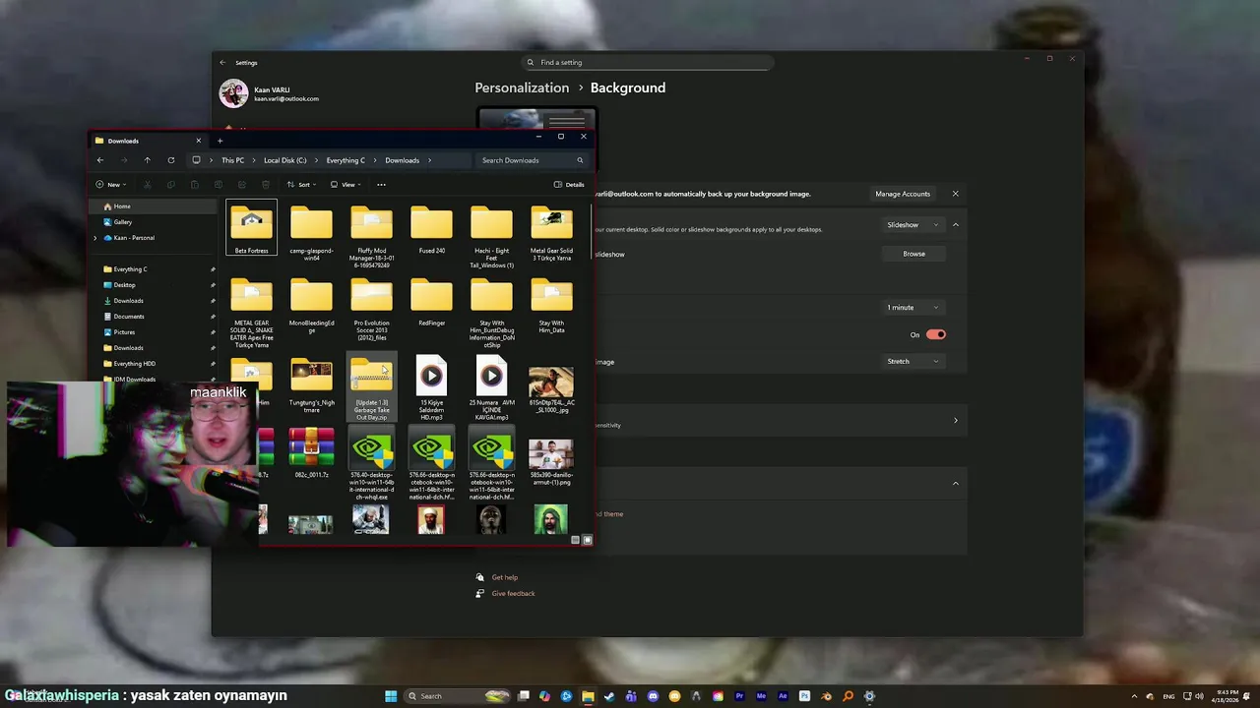This screenshot has width=1260, height=708.
Task: Open the Slideshow background type dropdown
Action: pos(913,225)
